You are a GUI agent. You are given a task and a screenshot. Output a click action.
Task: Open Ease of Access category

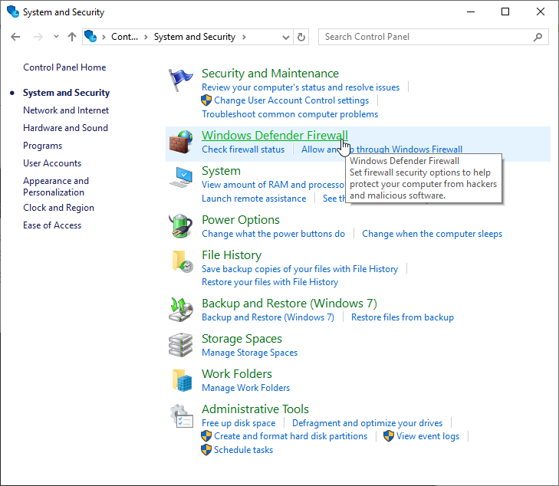point(52,225)
